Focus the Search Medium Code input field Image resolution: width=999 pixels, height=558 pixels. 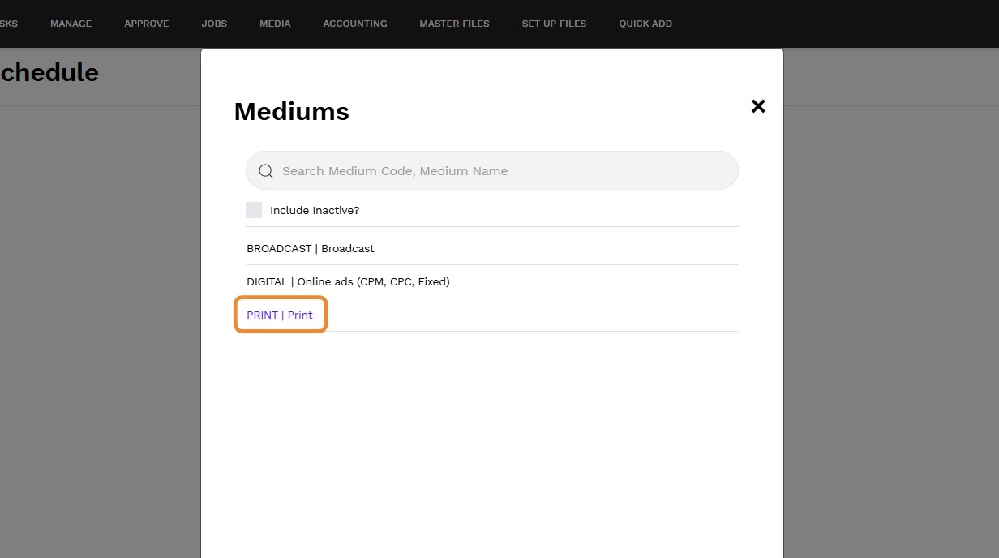pos(503,171)
